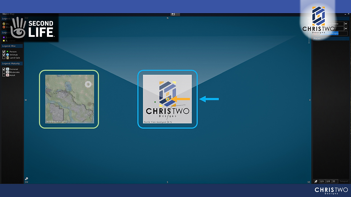Click the pushpin icon beside the coordinates
This screenshot has width=351, height=197.
coord(316,181)
